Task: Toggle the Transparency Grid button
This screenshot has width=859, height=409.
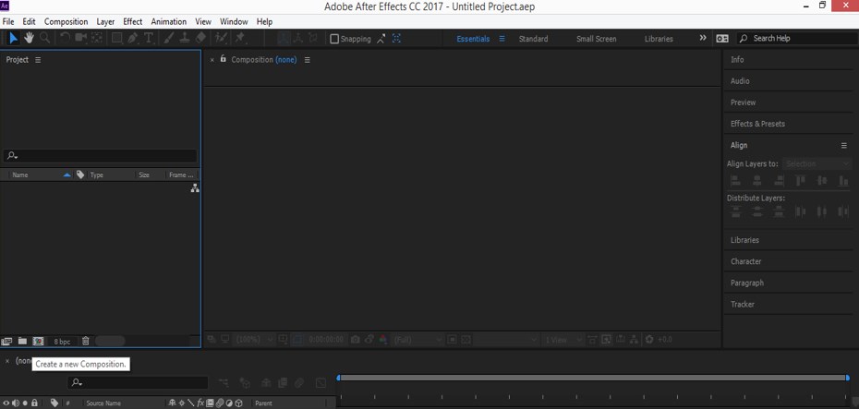Action: [466, 340]
